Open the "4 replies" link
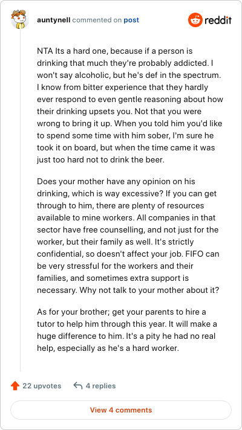The height and width of the screenshot is (430, 242). click(100, 386)
